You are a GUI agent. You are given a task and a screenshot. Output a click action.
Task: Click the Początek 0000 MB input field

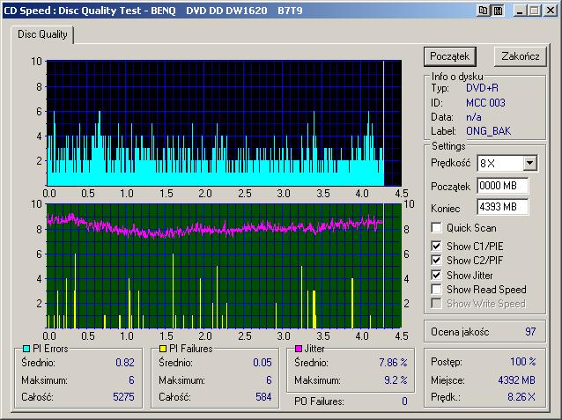click(x=503, y=186)
